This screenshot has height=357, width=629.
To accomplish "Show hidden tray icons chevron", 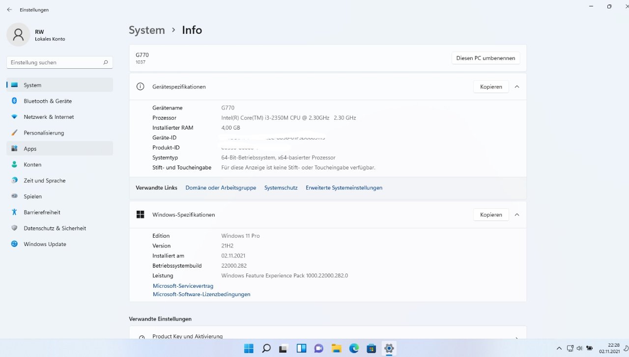I will coord(559,348).
